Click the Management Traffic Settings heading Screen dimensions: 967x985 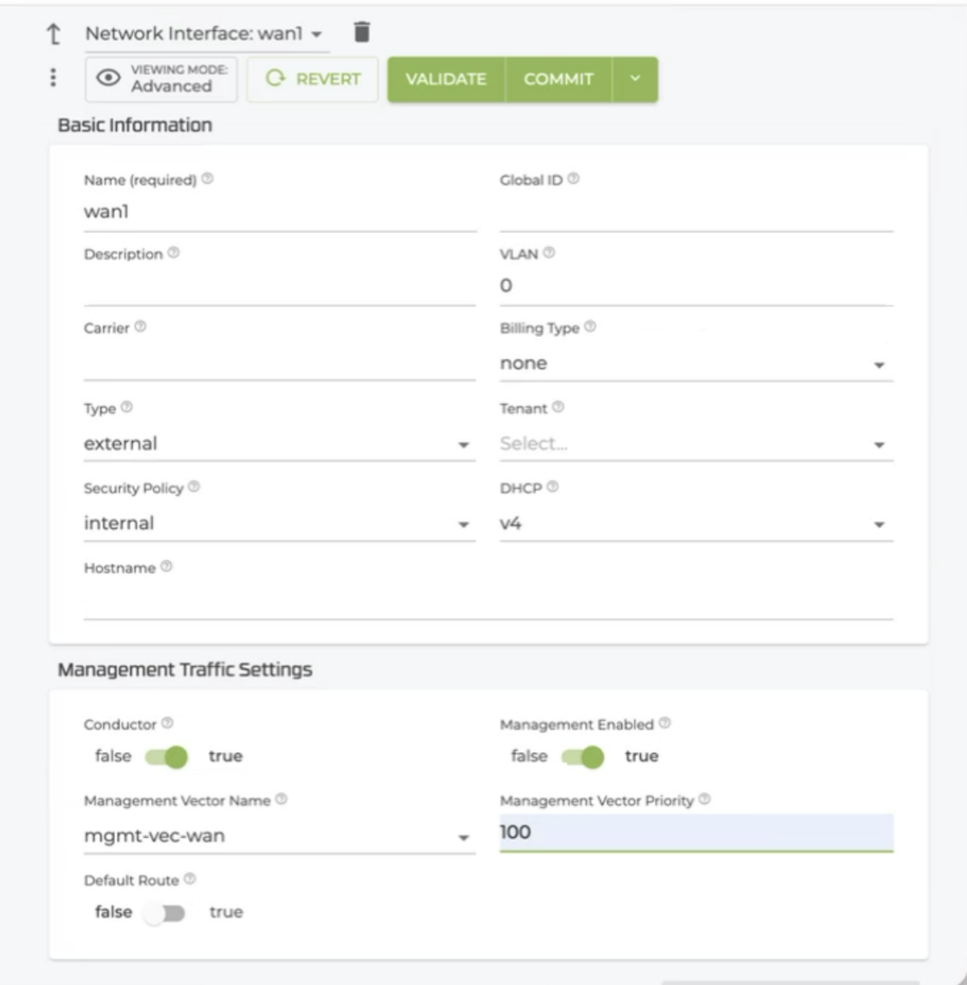(185, 670)
